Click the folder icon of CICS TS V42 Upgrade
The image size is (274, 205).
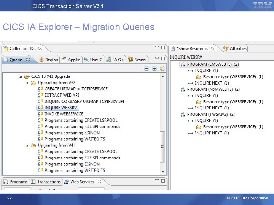[x=27, y=77]
